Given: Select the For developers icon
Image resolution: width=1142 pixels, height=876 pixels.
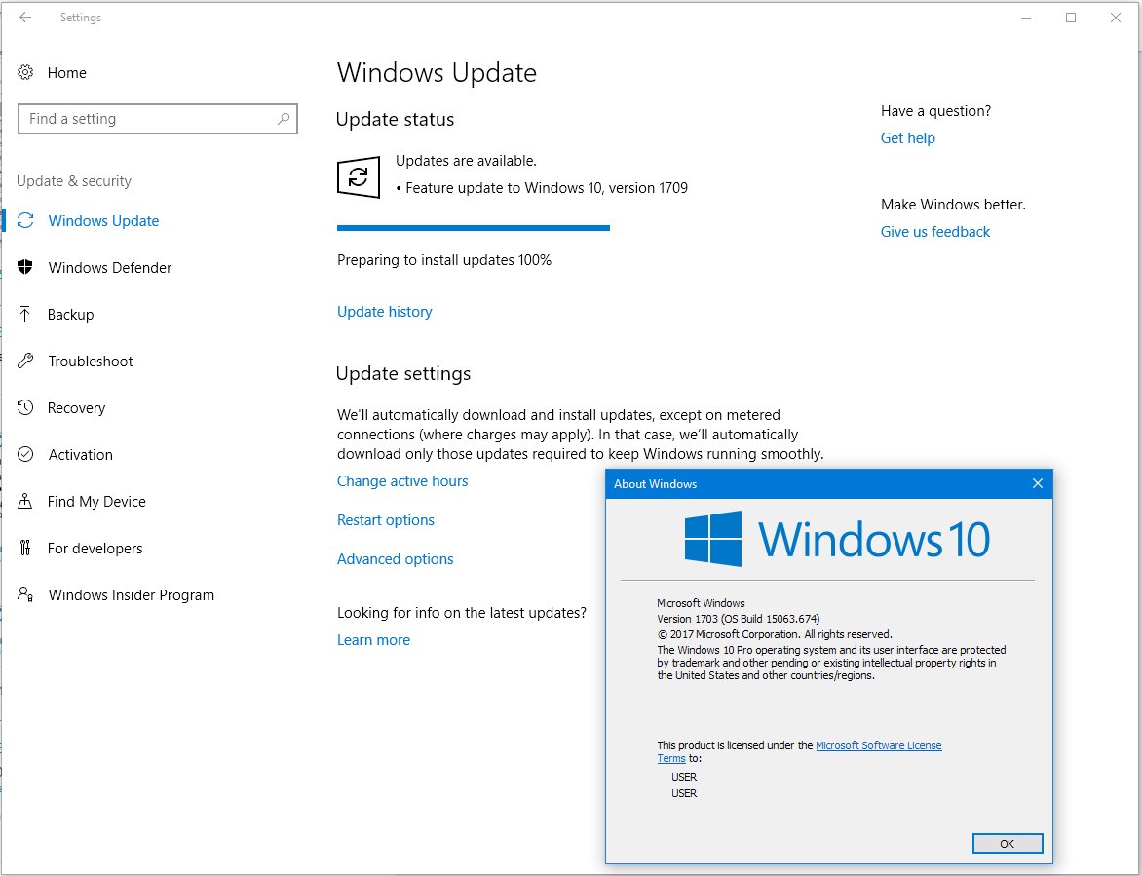Looking at the screenshot, I should click(x=27, y=548).
